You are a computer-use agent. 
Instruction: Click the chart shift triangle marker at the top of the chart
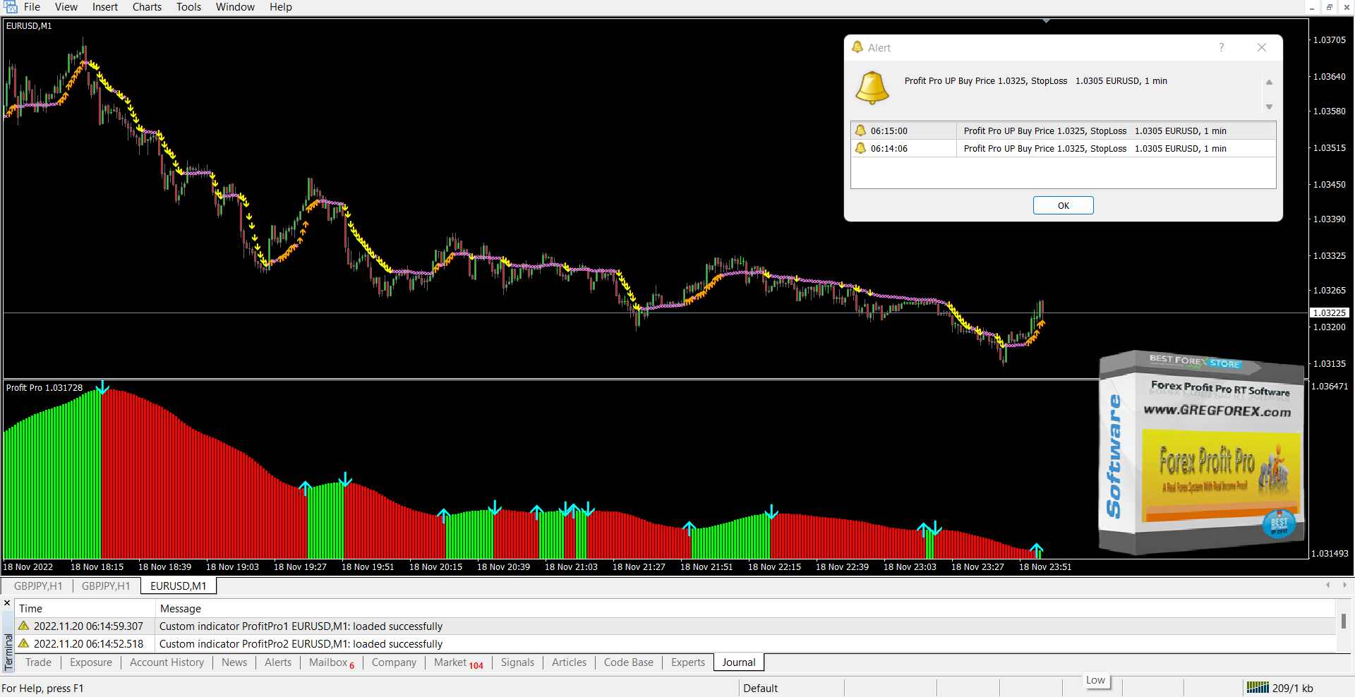(1046, 21)
